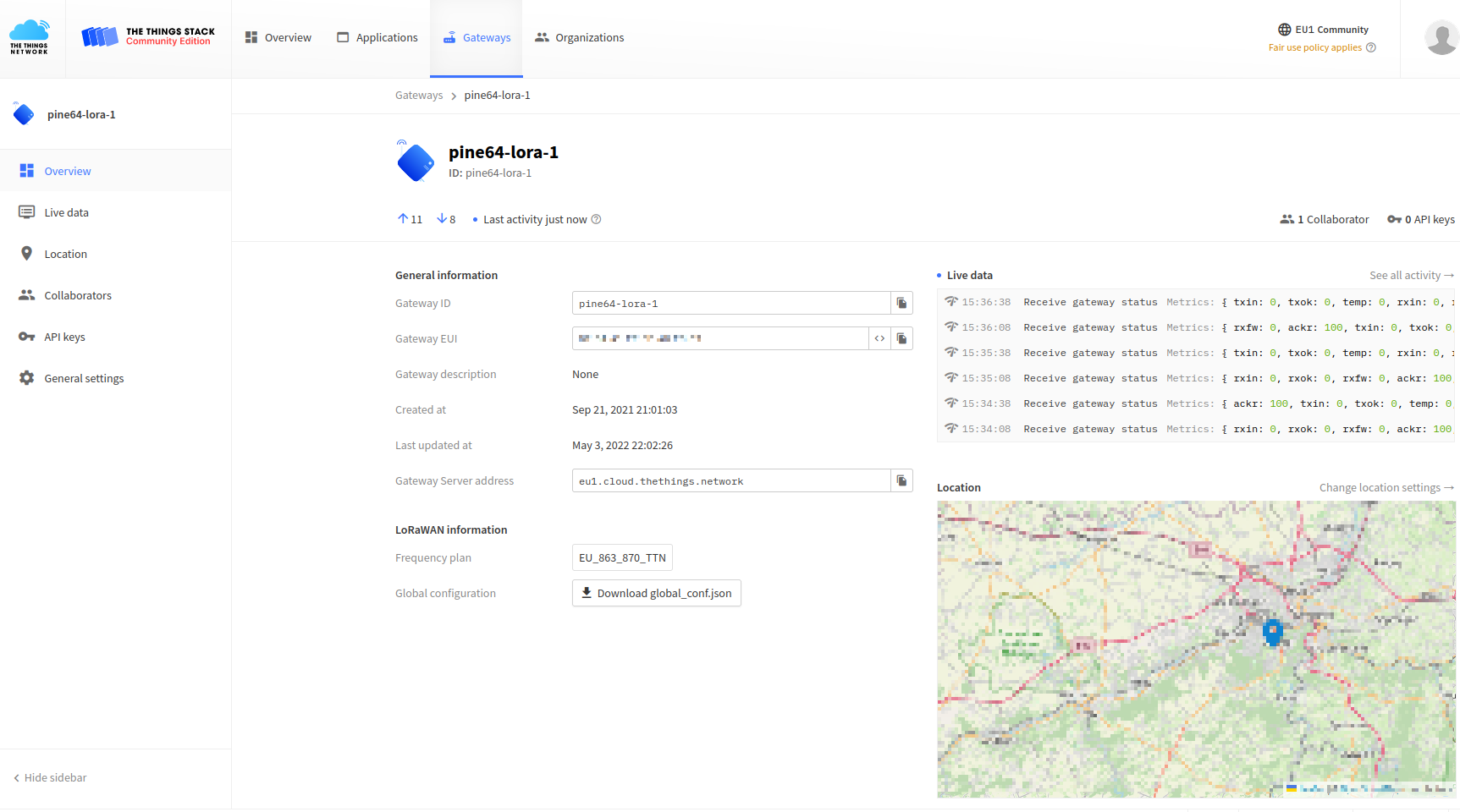Open Location in the sidebar
This screenshot has width=1460, height=812.
(115, 254)
